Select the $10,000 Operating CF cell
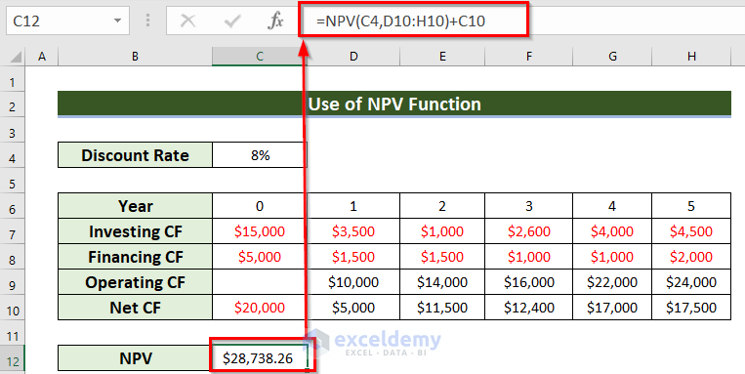The width and height of the screenshot is (745, 374). (353, 282)
